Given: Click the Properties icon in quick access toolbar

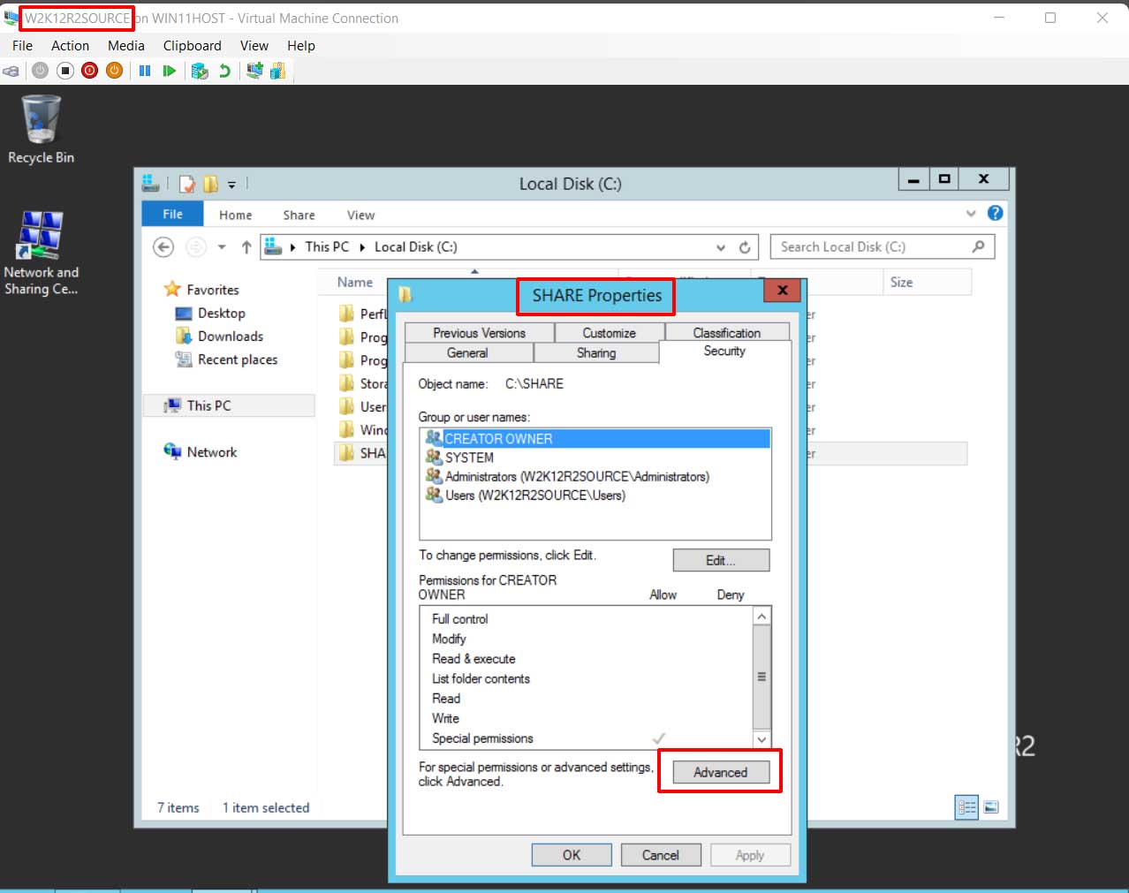Looking at the screenshot, I should [186, 184].
